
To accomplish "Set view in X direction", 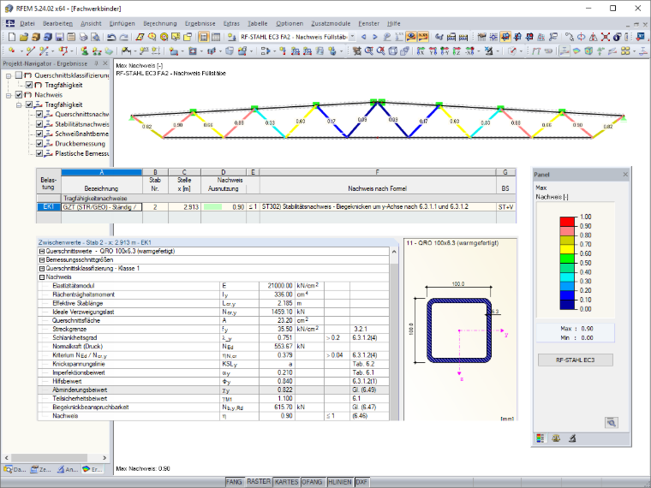I will tap(421, 51).
